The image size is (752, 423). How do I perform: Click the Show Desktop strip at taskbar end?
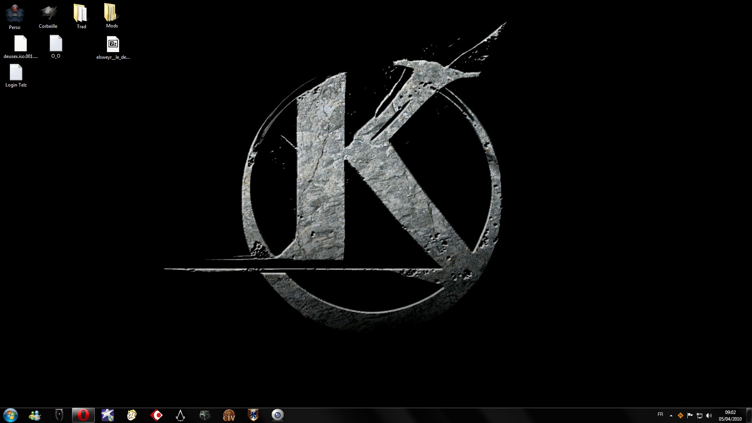(x=748, y=416)
